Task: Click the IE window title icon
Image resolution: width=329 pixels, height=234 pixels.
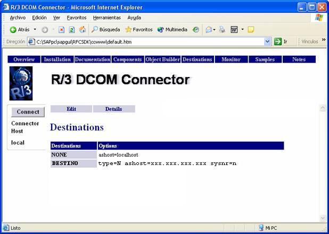Action: coord(6,7)
